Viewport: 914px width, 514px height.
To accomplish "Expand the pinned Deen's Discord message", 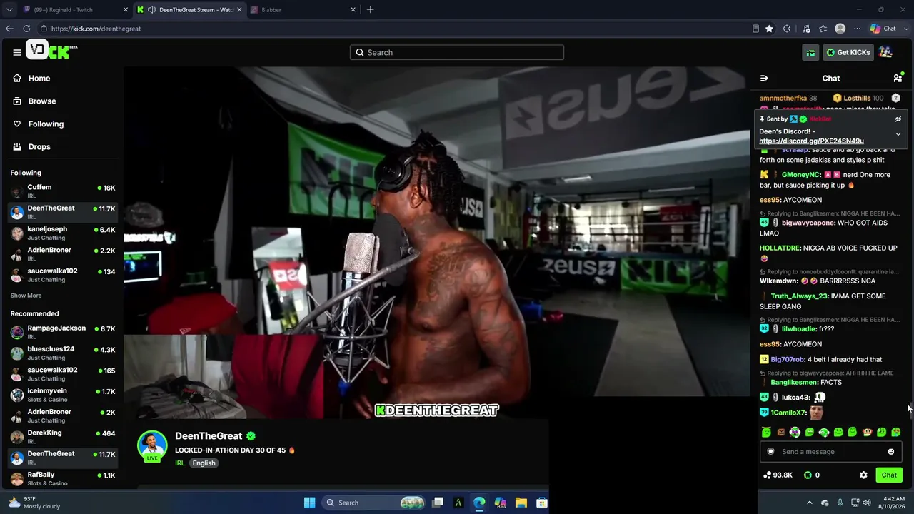I will tap(898, 134).
